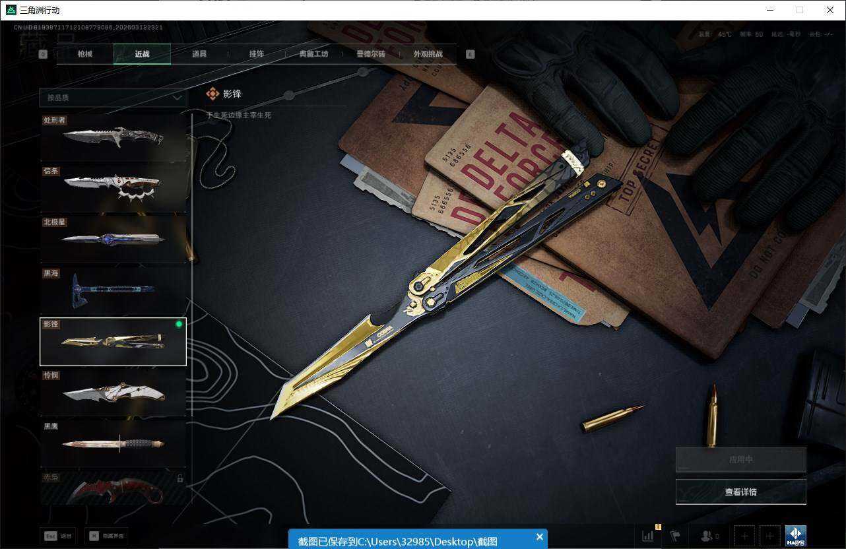Choose the 怜悯 blade skin
The height and width of the screenshot is (549, 846).
tap(113, 393)
